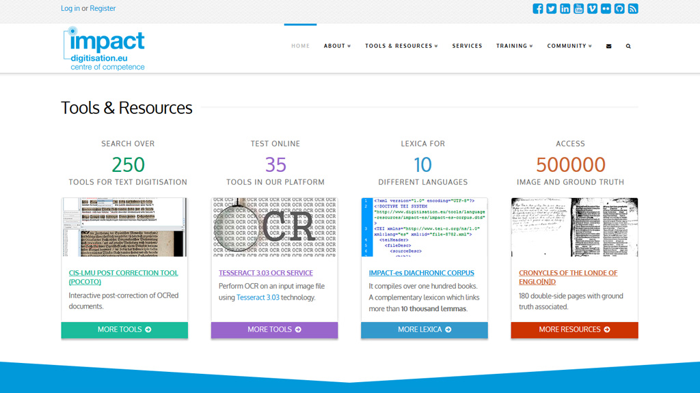Viewport: 700px width, 393px height.
Task: Expand the About dropdown menu
Action: coord(338,46)
